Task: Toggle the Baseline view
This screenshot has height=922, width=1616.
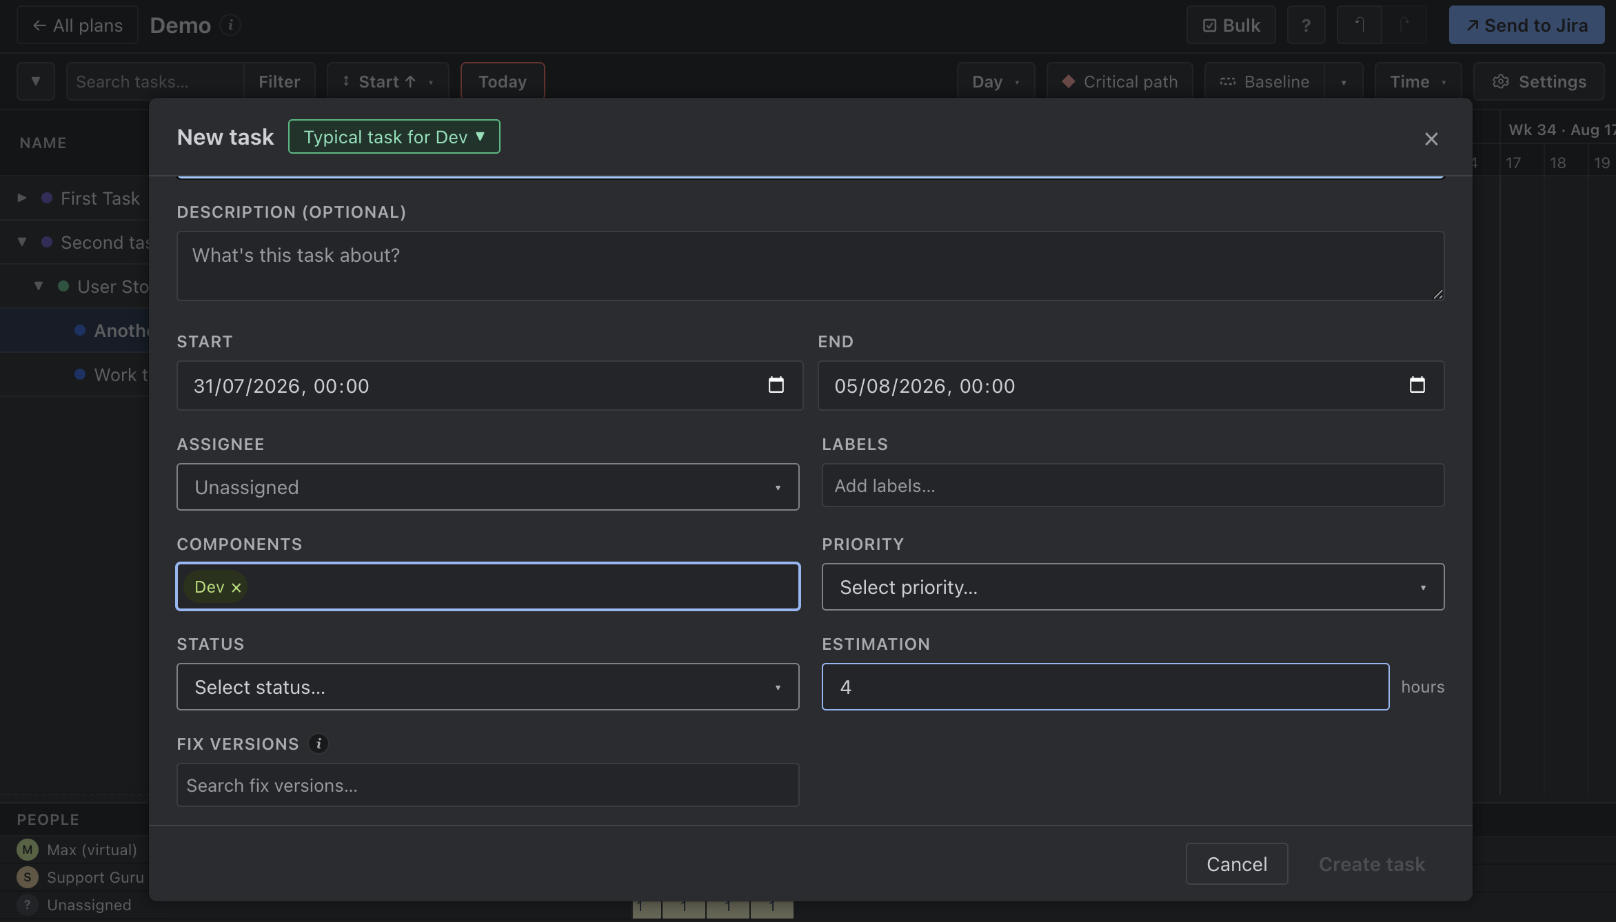Action: tap(1264, 81)
